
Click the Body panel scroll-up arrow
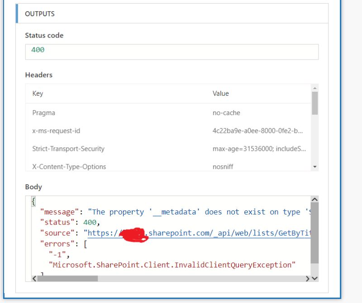point(315,199)
